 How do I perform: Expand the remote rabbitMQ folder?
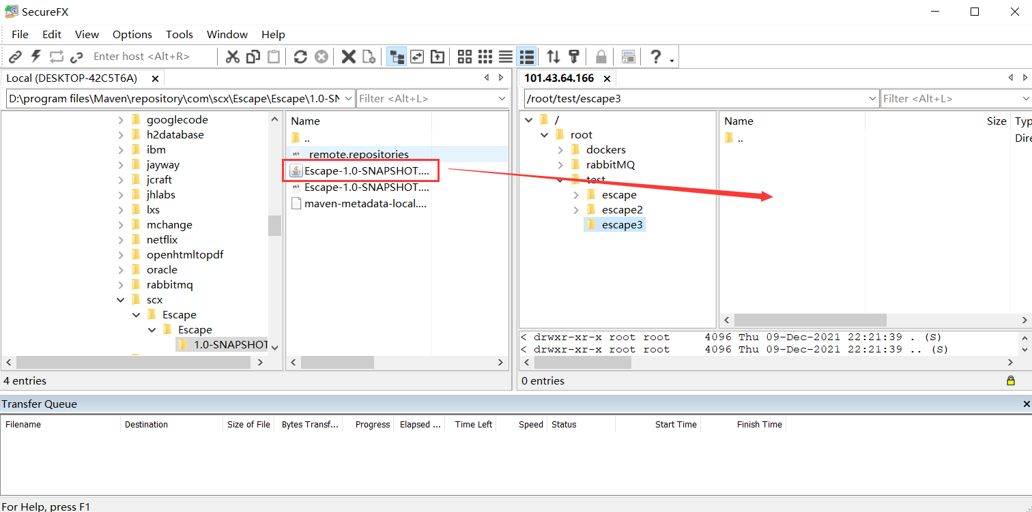(x=560, y=165)
